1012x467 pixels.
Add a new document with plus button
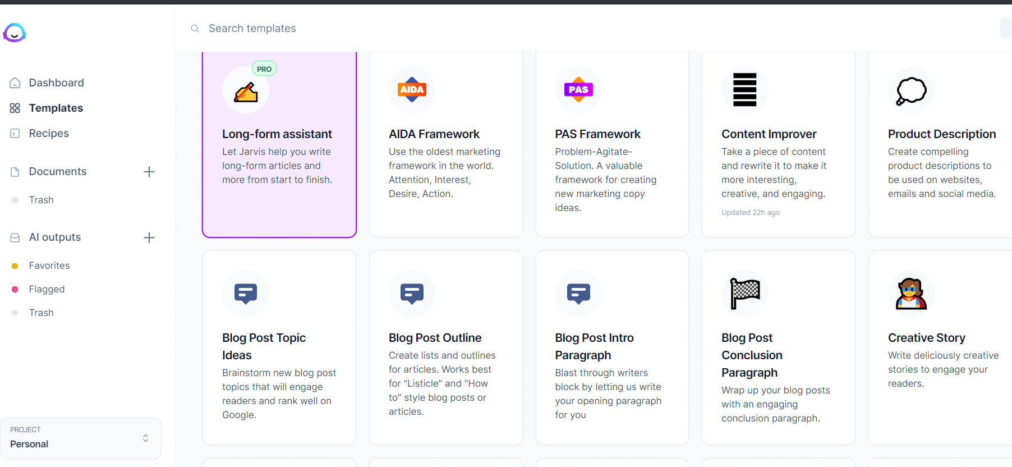tap(149, 172)
